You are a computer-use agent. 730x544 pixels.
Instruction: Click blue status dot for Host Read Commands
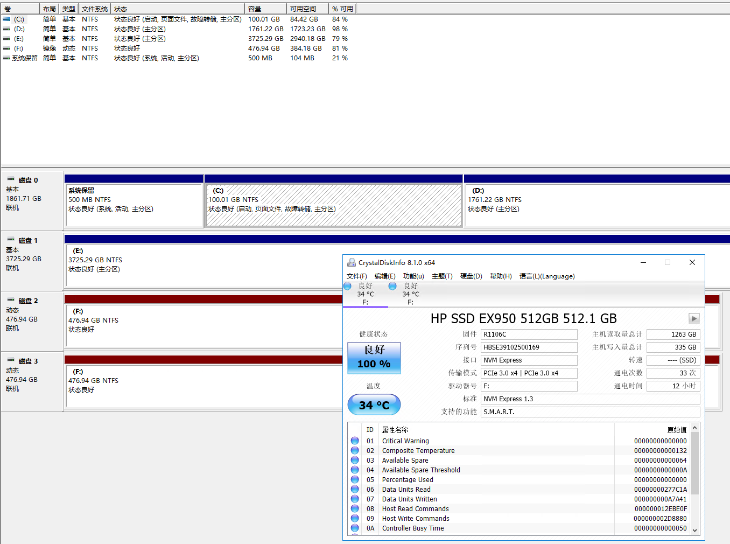tap(355, 508)
